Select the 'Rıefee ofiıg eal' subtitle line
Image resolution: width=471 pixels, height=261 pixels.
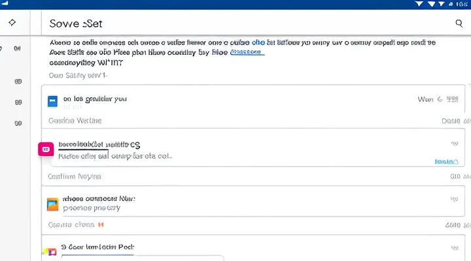tap(84, 156)
